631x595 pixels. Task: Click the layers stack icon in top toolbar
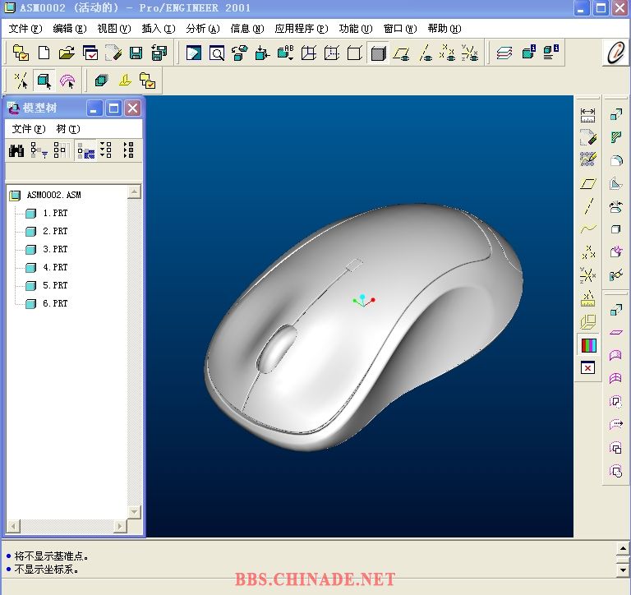click(504, 53)
